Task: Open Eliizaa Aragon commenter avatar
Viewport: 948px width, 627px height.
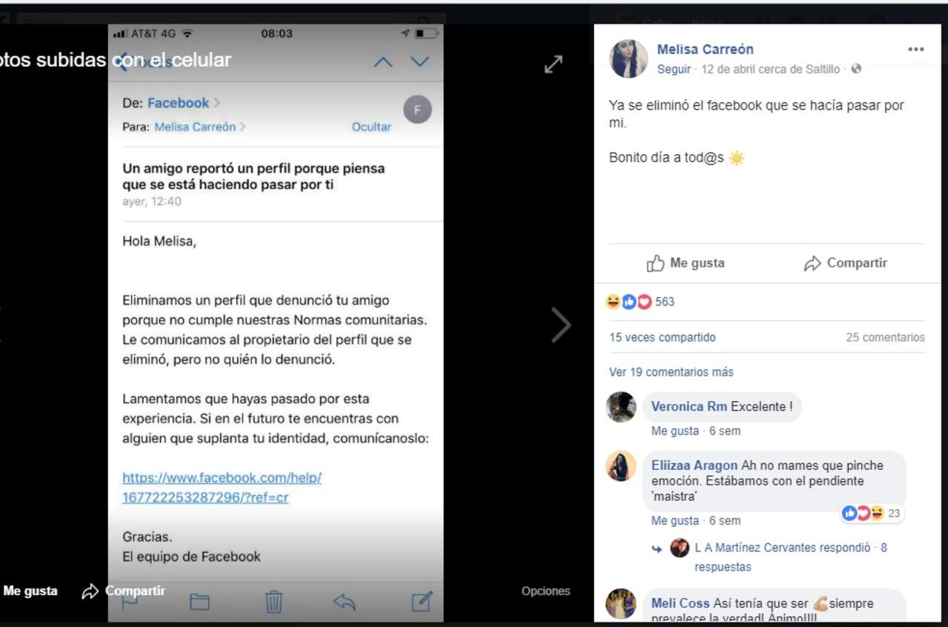Action: pos(621,466)
